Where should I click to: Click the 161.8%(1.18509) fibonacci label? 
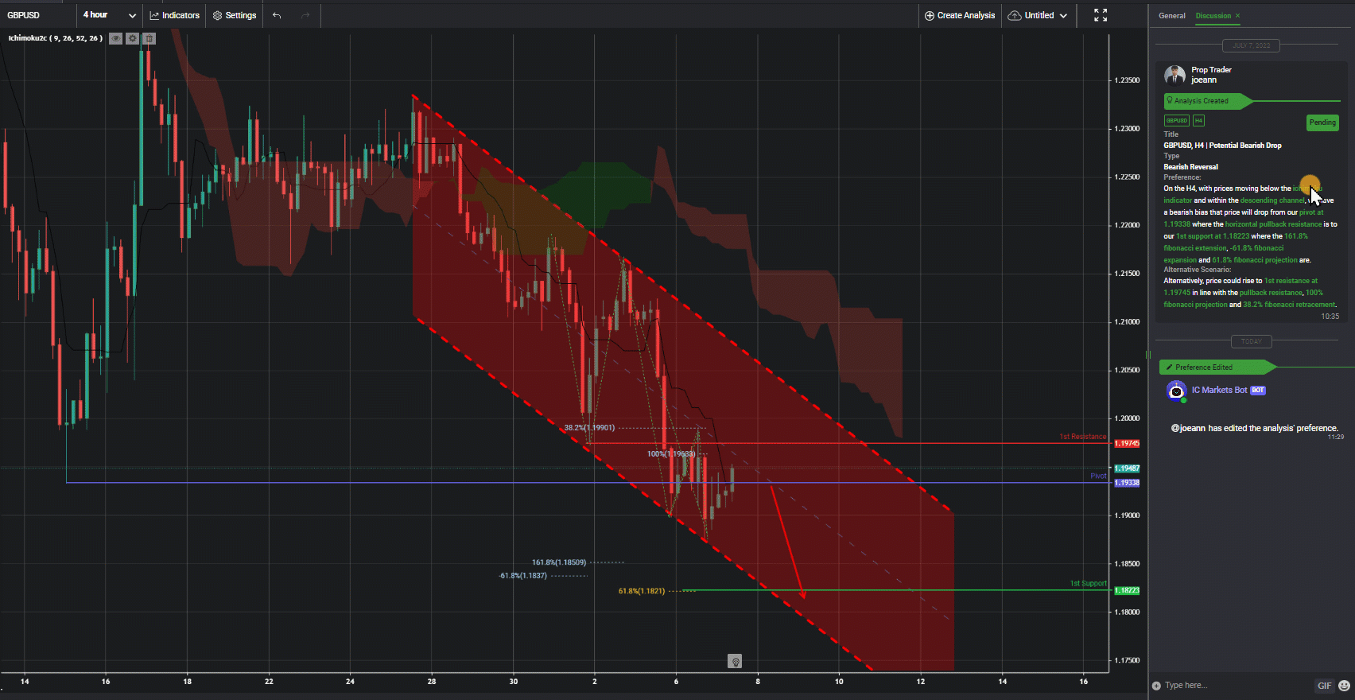pos(559,562)
